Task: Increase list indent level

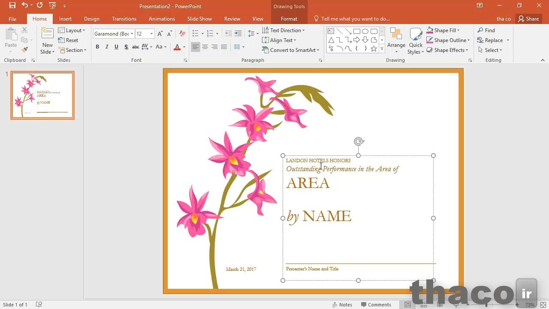Action: [238, 34]
